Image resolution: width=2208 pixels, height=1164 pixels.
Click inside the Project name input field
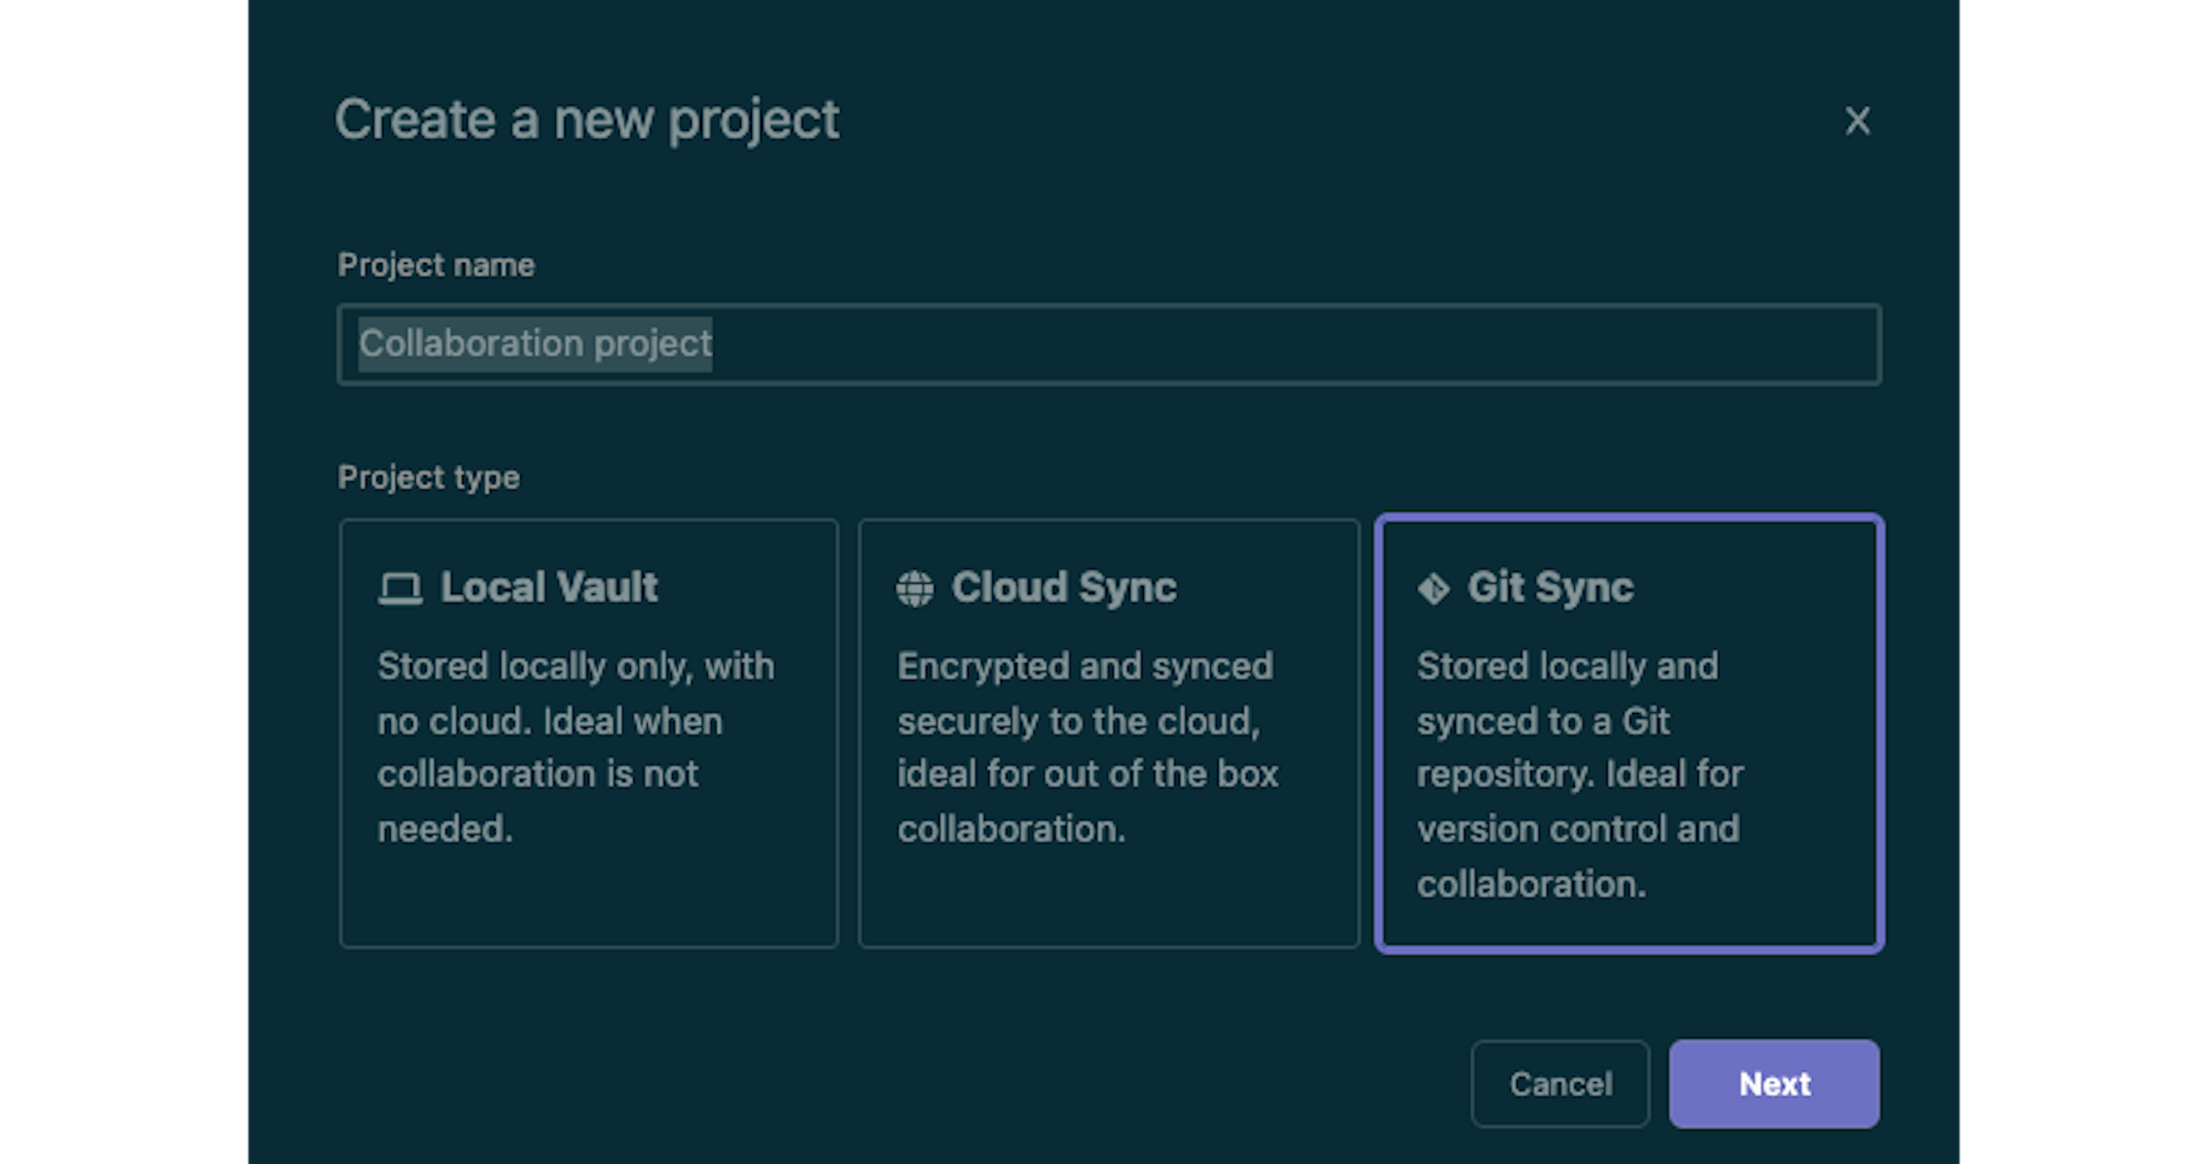click(1294, 344)
